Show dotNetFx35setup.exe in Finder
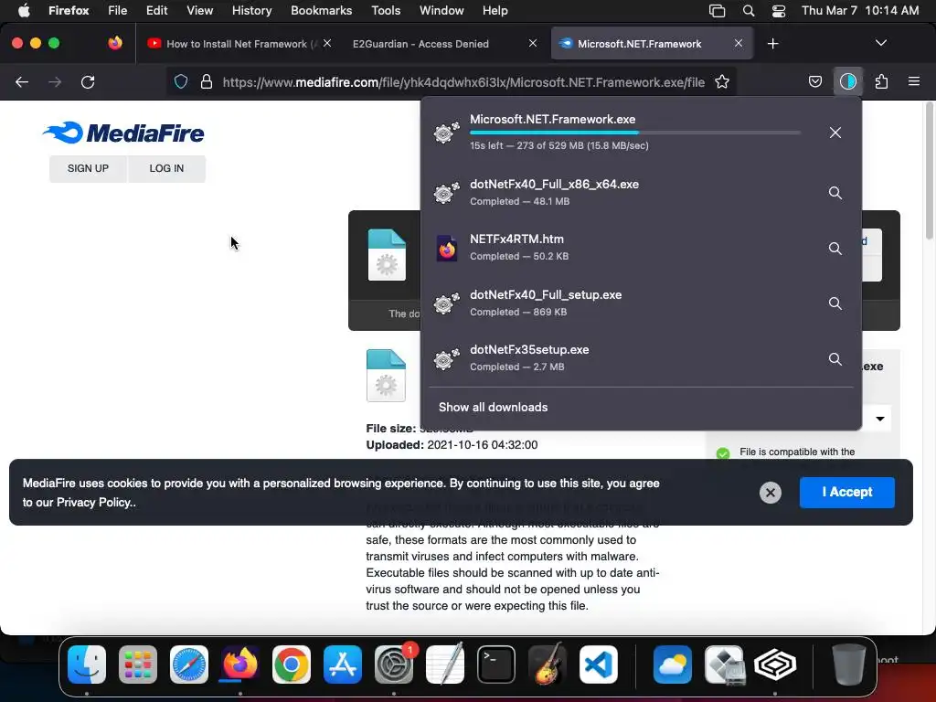Viewport: 936px width, 702px height. (x=835, y=358)
